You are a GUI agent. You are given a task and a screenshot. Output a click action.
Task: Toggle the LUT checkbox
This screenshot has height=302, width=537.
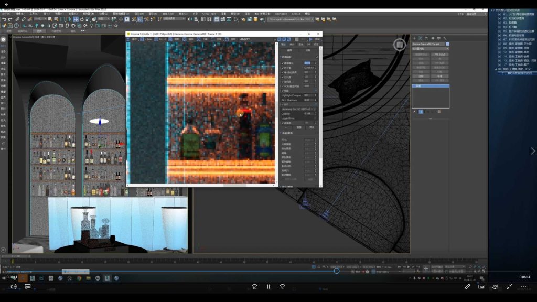point(283,104)
